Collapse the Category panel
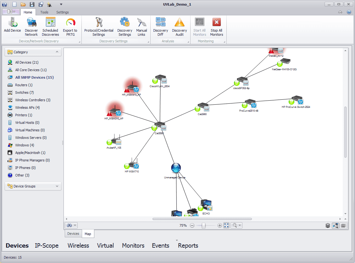Screen dimensions: 355x263 click(57, 52)
